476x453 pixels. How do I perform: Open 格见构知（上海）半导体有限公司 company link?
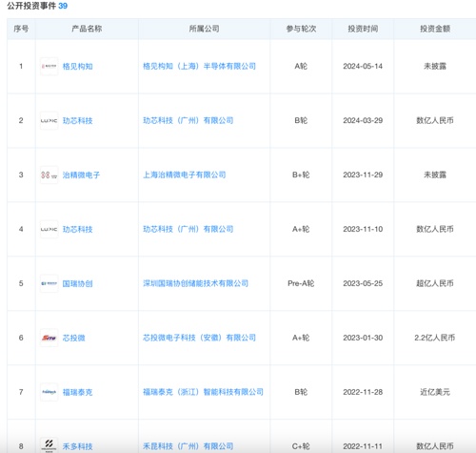(199, 66)
